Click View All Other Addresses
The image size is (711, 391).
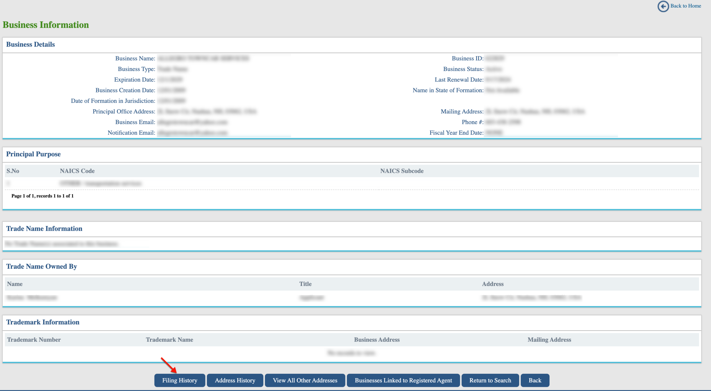[x=305, y=380]
